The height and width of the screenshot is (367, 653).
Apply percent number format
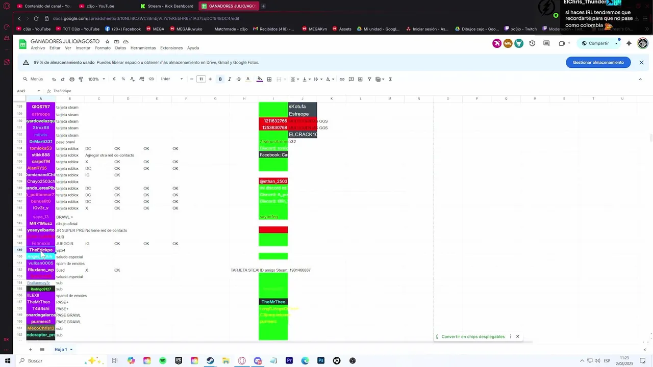pyautogui.click(x=123, y=79)
